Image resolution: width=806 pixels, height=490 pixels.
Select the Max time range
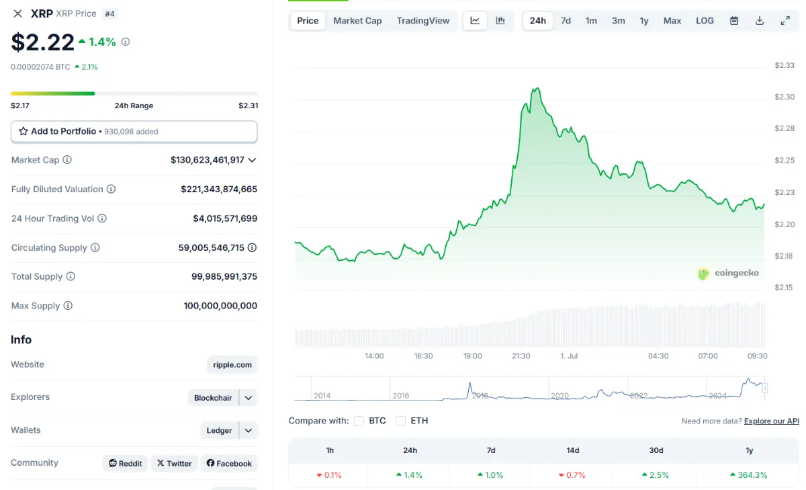pyautogui.click(x=672, y=21)
